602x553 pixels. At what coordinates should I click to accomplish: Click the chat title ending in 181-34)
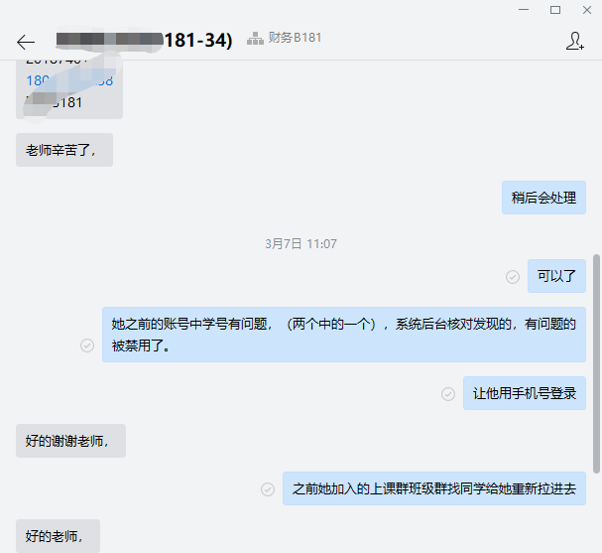[144, 40]
